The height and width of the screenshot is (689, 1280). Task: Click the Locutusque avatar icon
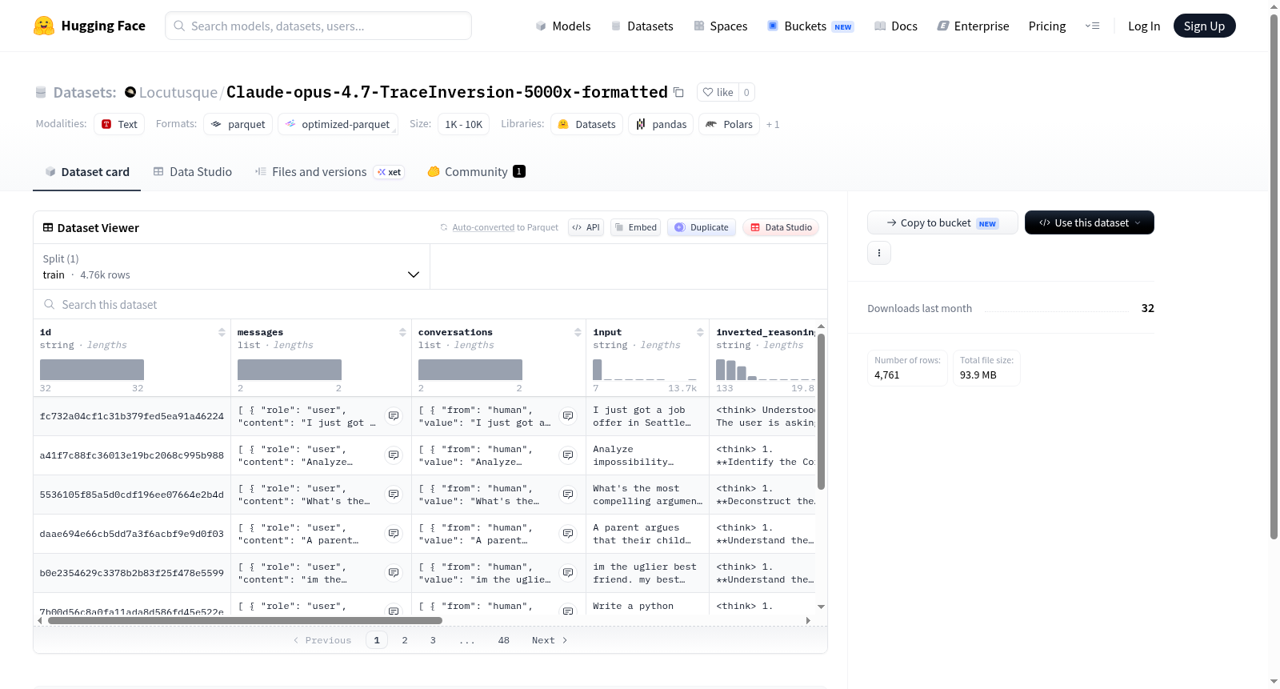click(130, 92)
